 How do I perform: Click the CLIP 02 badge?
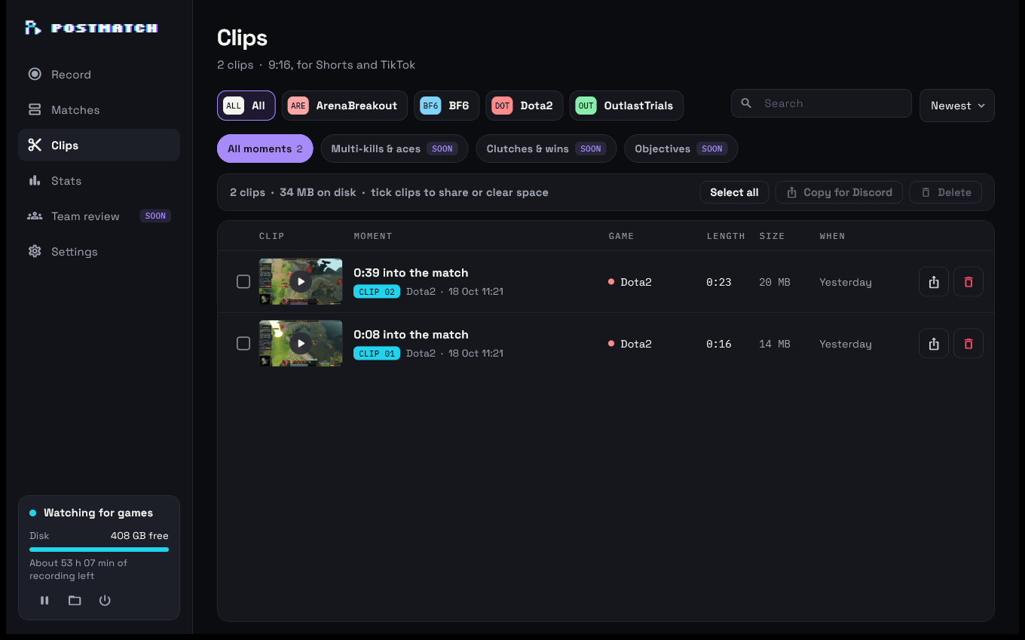(377, 292)
